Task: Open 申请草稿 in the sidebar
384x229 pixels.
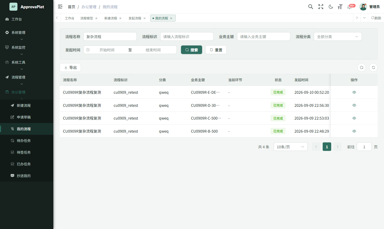Action: pos(27,117)
